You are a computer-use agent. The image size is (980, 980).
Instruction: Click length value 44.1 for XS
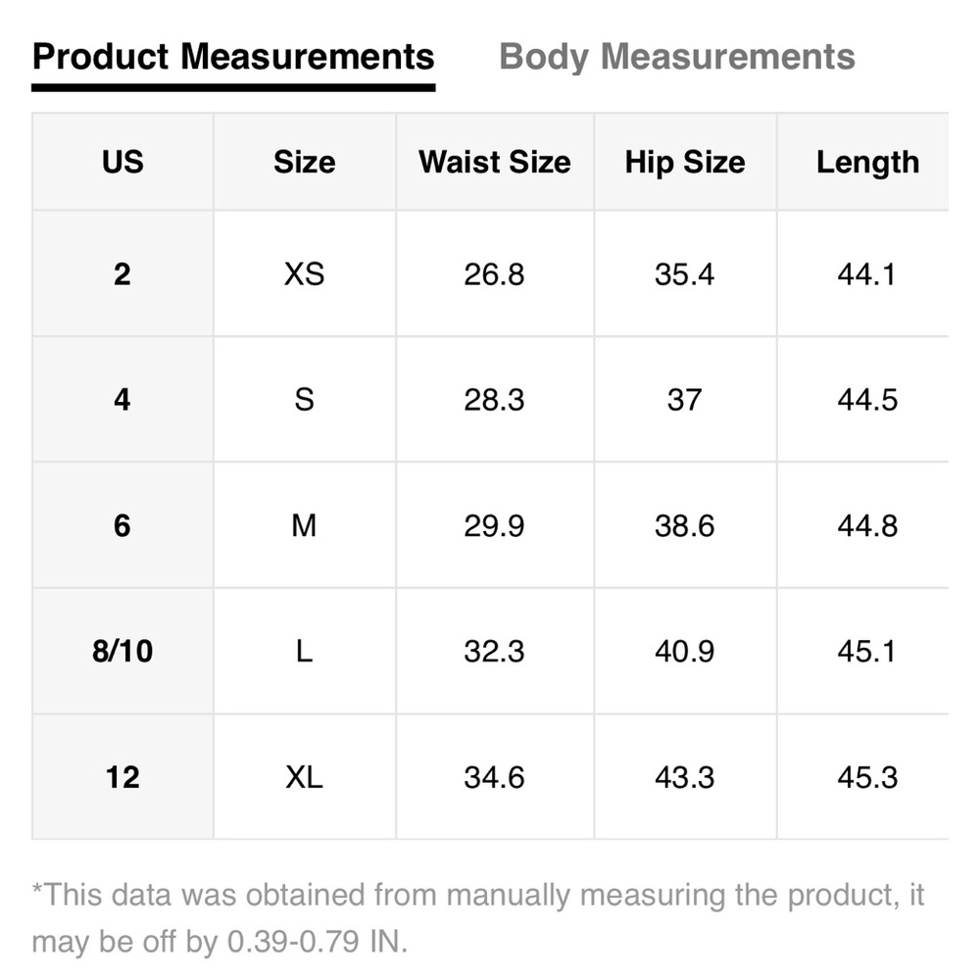[x=867, y=274]
